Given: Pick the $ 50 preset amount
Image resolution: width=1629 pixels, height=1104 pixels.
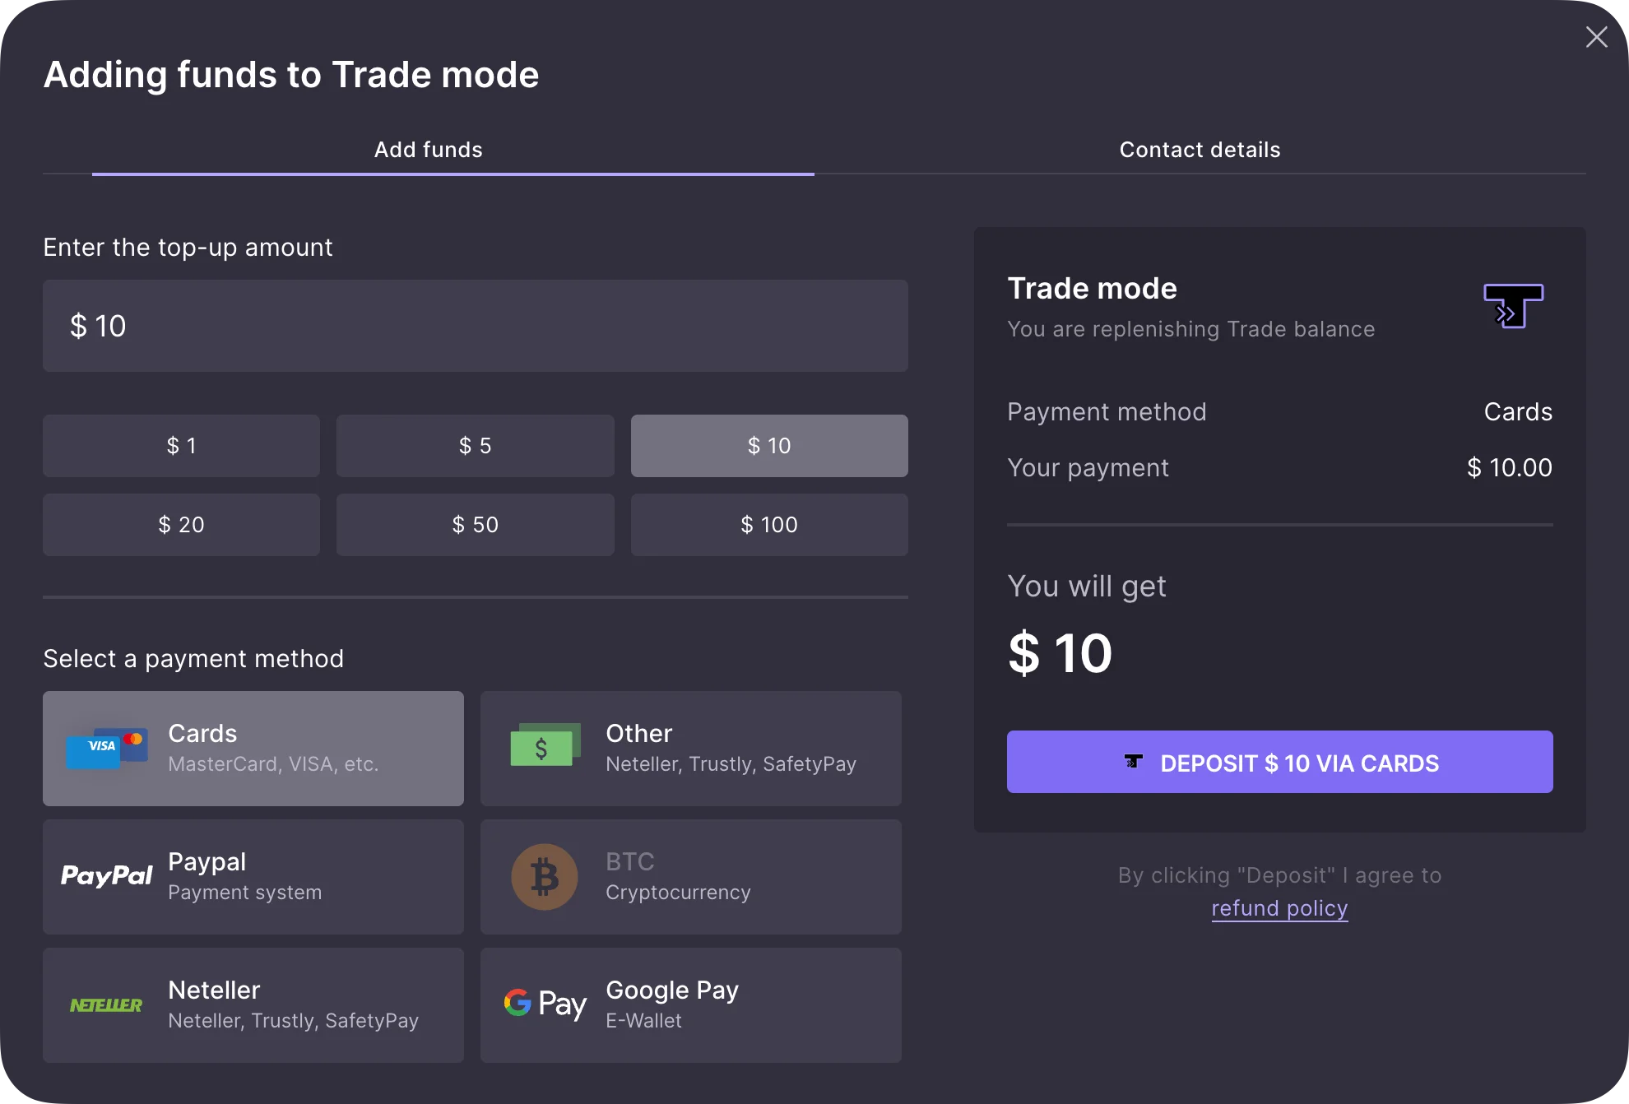Looking at the screenshot, I should tap(475, 525).
